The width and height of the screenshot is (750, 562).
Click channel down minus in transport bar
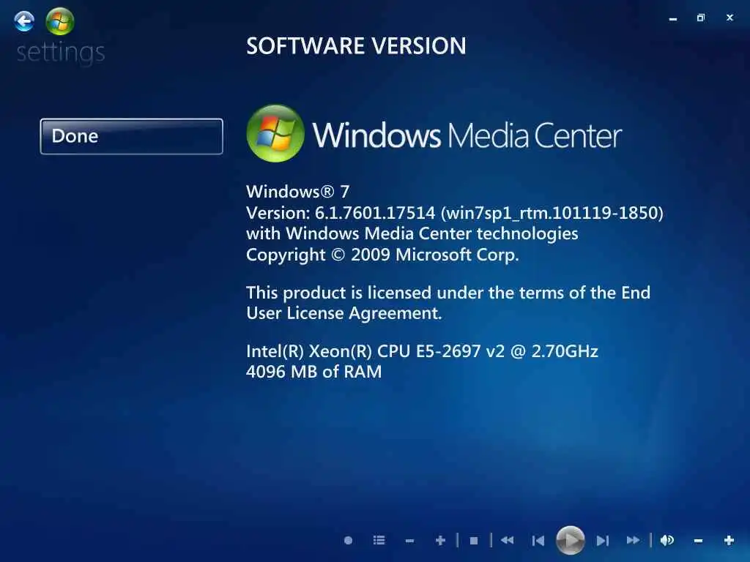point(409,541)
